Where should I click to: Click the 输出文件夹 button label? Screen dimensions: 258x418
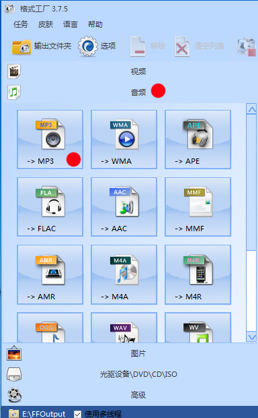point(52,46)
